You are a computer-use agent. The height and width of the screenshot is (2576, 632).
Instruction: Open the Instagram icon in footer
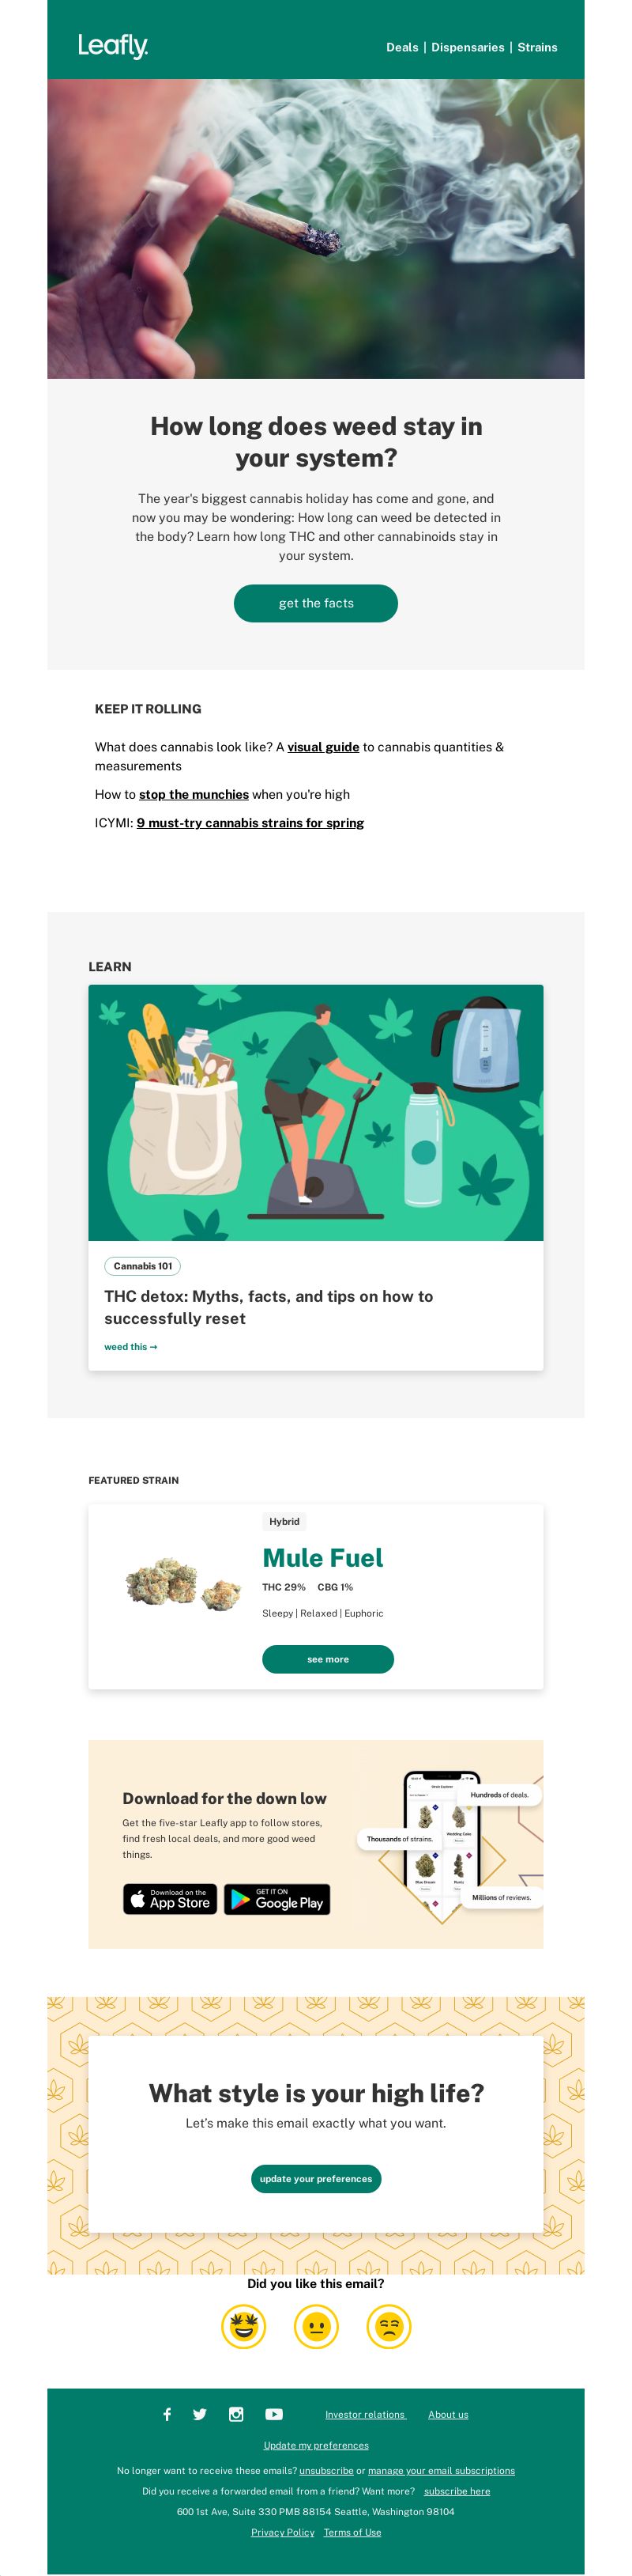[237, 2414]
